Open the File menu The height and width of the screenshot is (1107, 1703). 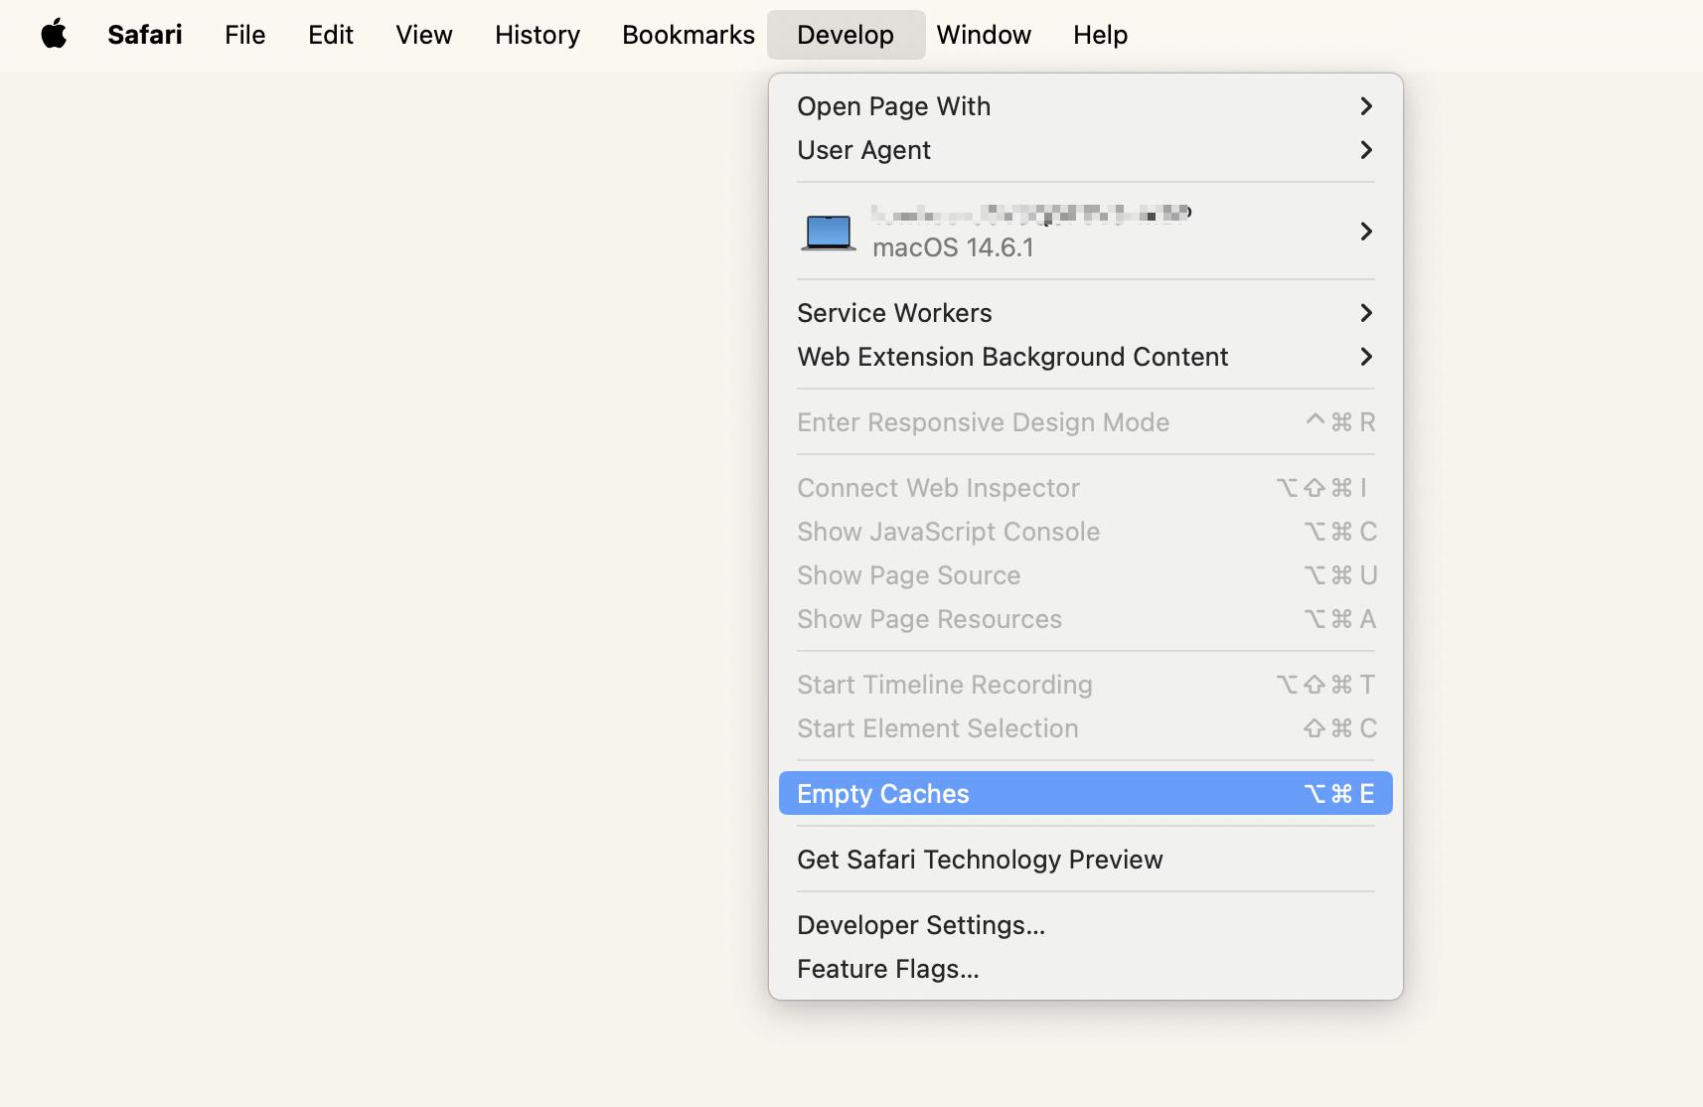pyautogui.click(x=244, y=35)
